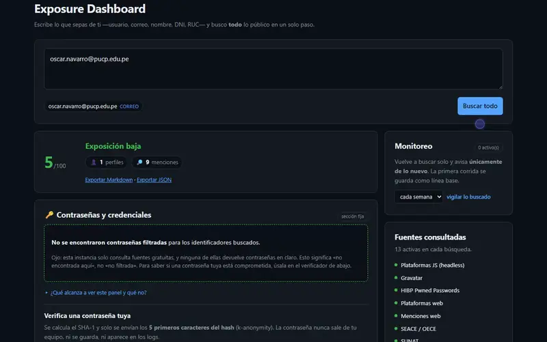547x342 pixels.
Task: Open the Exportar JSON link
Action: [155, 180]
